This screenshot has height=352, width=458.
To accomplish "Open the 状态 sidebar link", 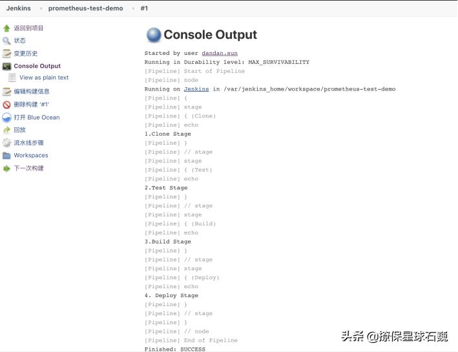I will coord(19,41).
